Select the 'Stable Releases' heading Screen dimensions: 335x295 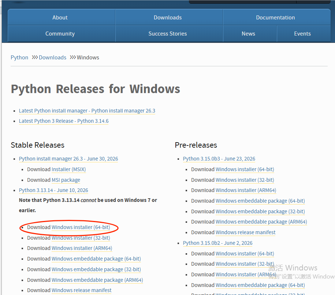[x=38, y=145]
